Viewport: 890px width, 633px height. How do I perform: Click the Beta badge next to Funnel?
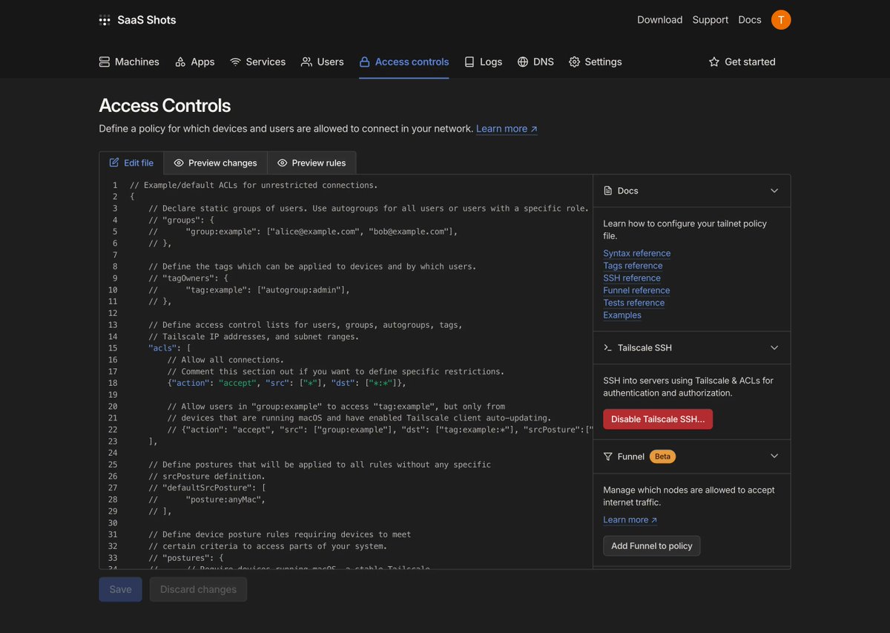click(662, 456)
